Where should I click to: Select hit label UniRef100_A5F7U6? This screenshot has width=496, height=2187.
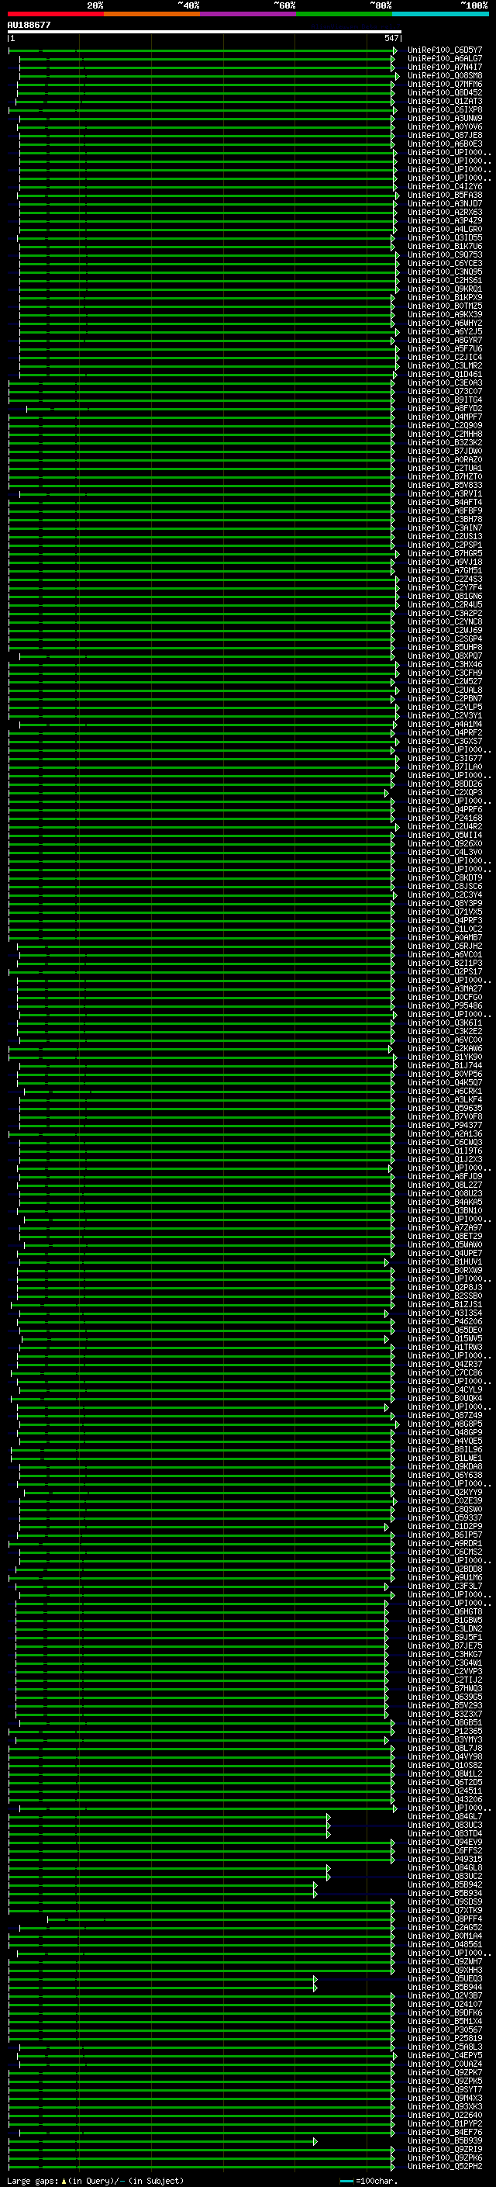point(444,349)
